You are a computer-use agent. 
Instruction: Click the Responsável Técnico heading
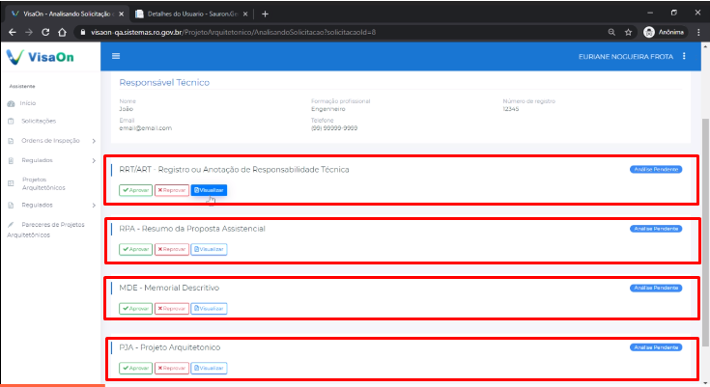pyautogui.click(x=164, y=82)
